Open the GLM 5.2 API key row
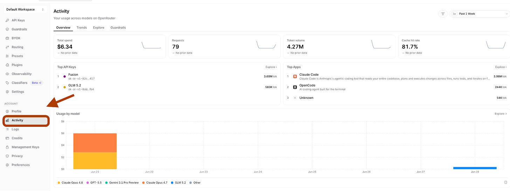The image size is (510, 191). pos(167,87)
